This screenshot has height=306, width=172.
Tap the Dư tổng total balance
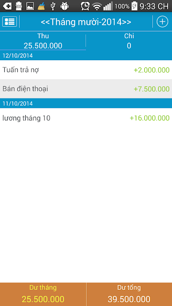[x=129, y=295]
